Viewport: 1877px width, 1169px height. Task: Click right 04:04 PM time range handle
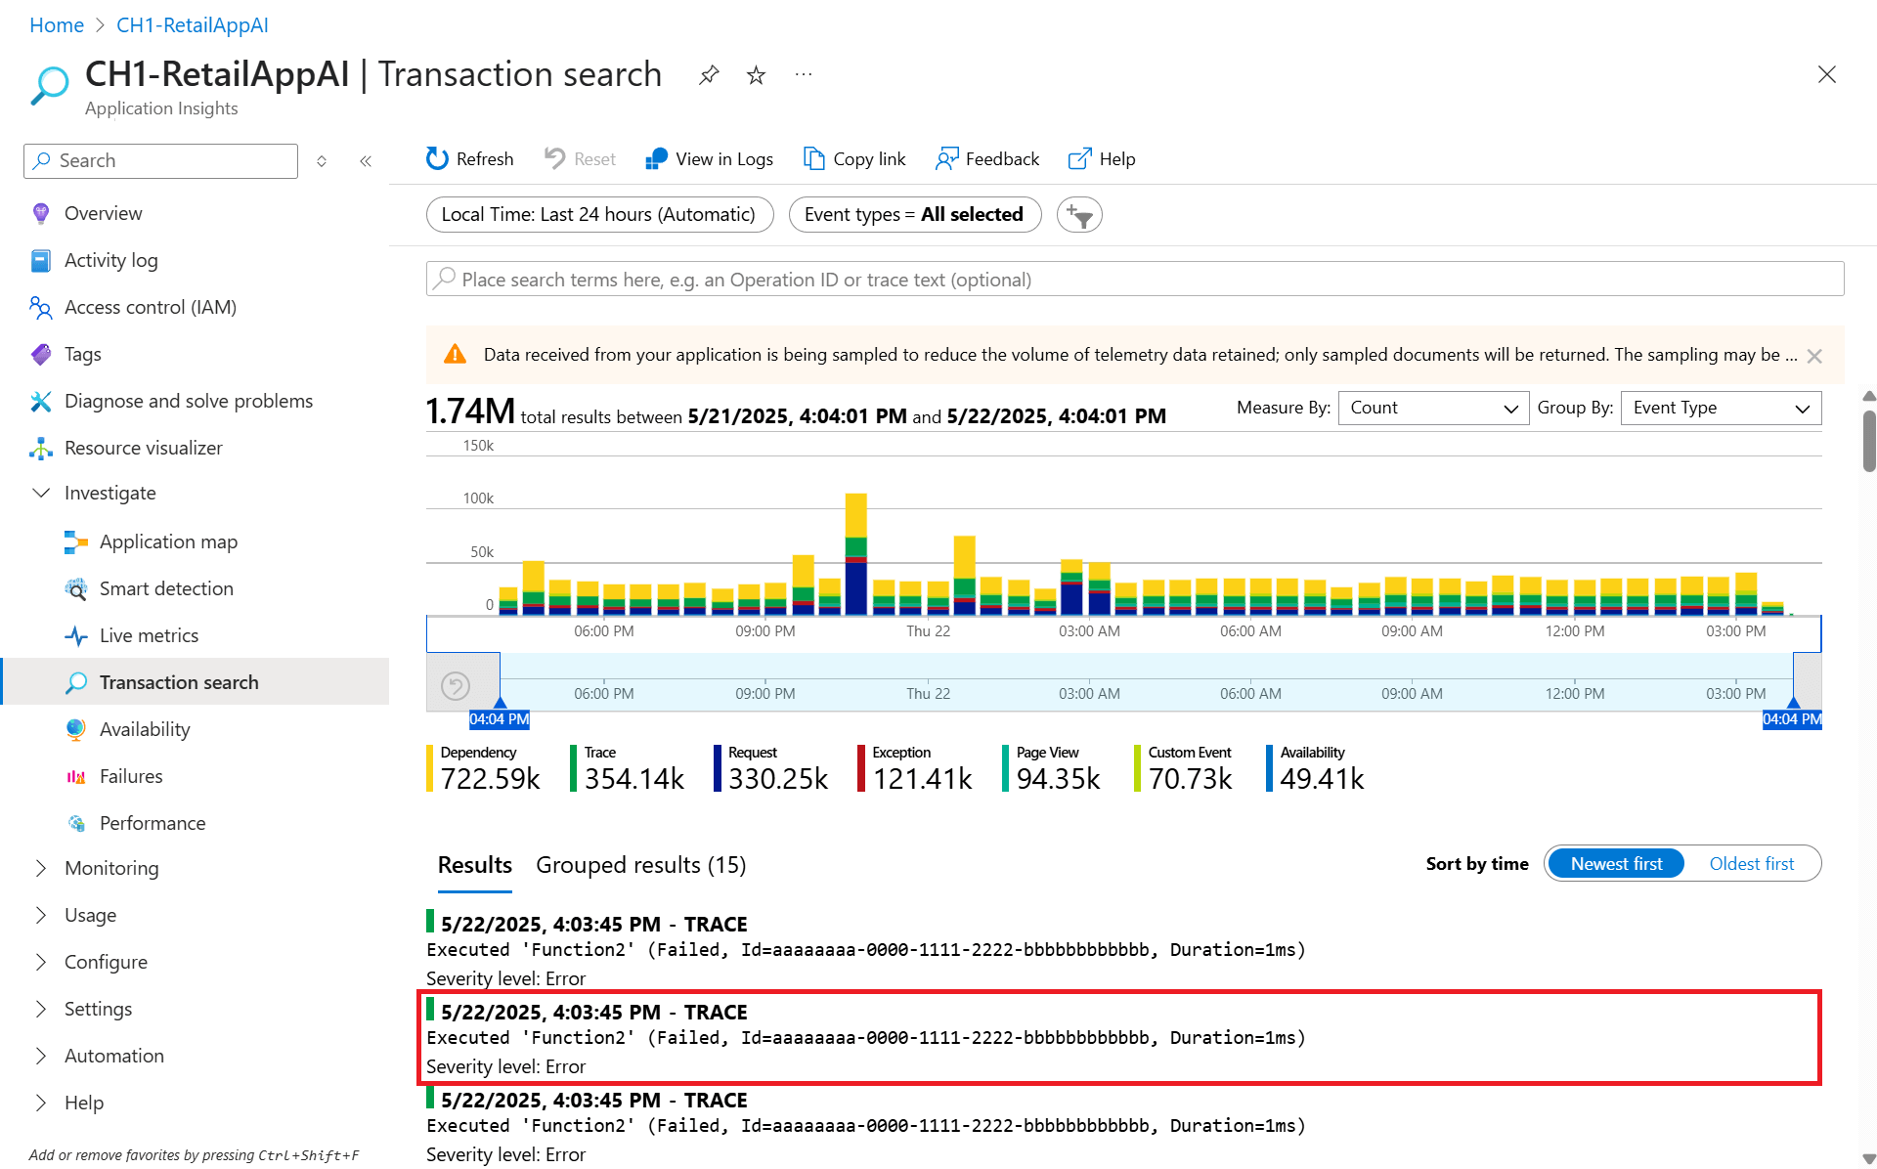1792,717
